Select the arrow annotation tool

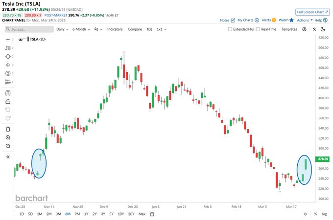tap(8, 65)
